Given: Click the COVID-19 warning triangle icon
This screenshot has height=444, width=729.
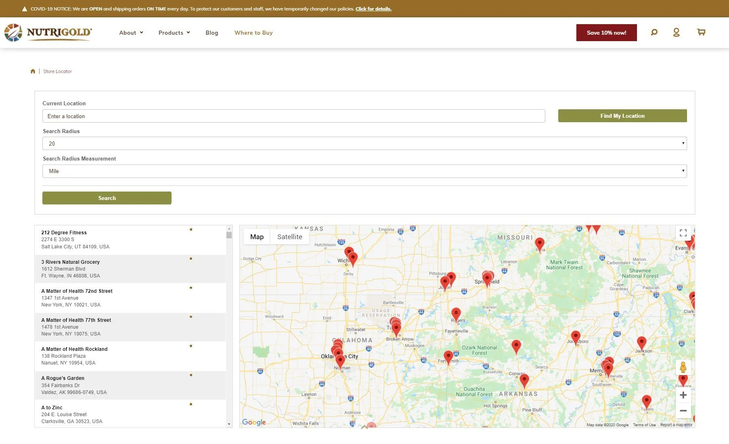Looking at the screenshot, I should (24, 9).
